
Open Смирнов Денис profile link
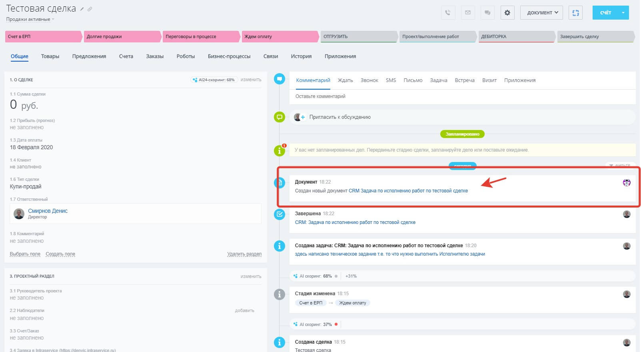[x=48, y=211]
